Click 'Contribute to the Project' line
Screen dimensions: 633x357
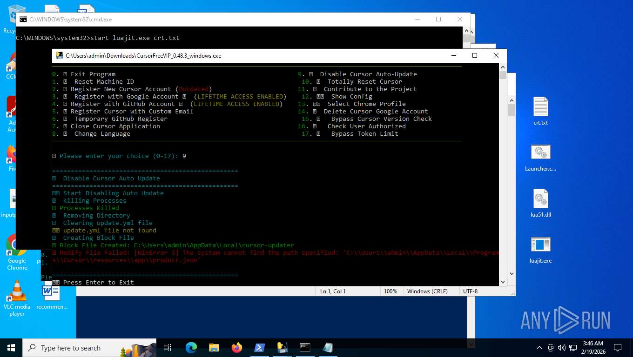coord(357,89)
